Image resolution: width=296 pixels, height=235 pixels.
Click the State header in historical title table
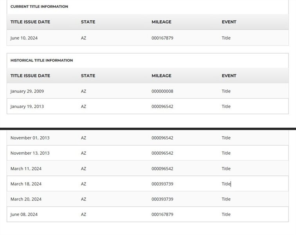click(x=88, y=76)
